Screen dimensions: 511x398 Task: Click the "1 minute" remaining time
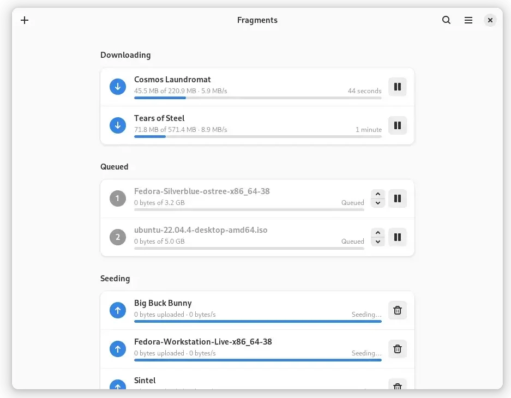369,130
